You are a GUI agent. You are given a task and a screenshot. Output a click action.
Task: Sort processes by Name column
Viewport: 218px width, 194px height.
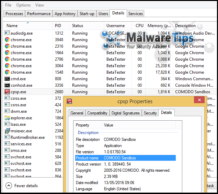[28, 25]
